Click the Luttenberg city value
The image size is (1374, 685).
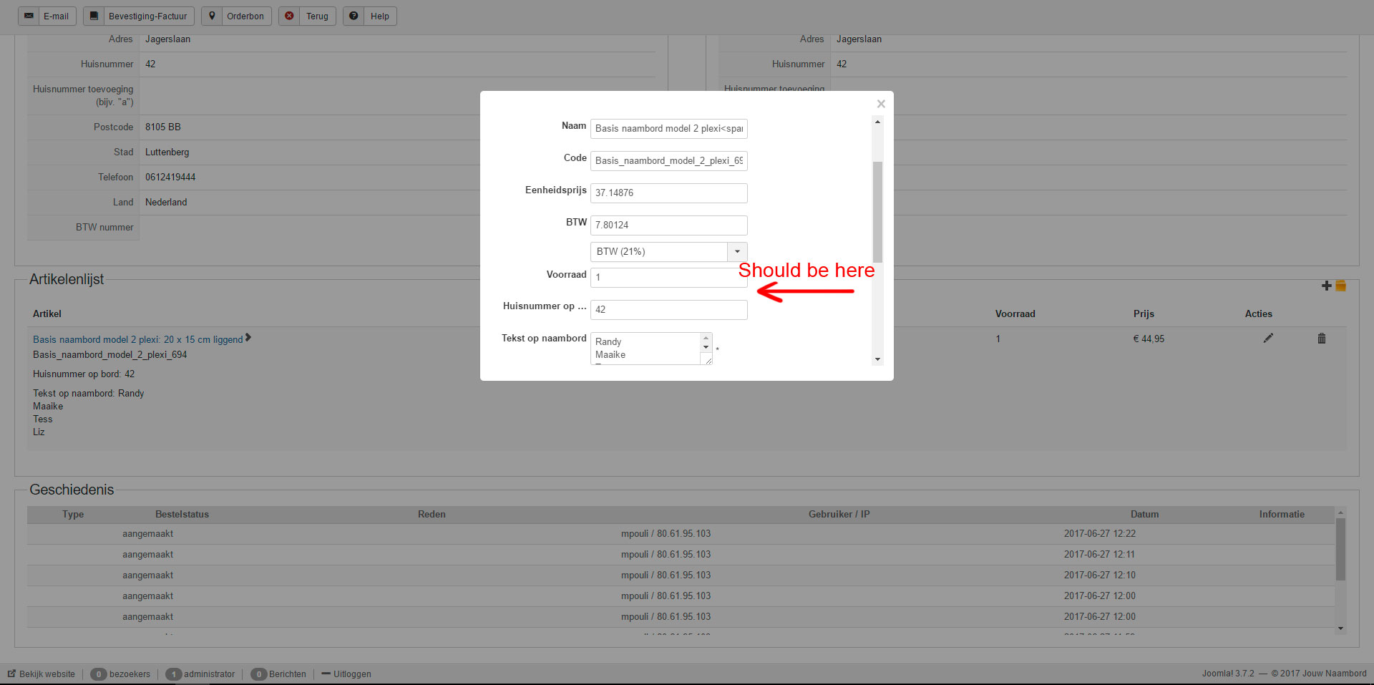click(167, 152)
